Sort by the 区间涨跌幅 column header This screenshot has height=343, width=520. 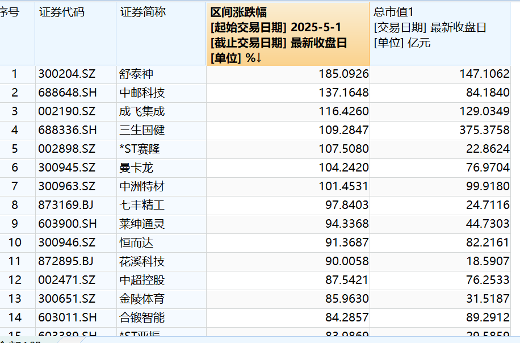[x=288, y=34]
